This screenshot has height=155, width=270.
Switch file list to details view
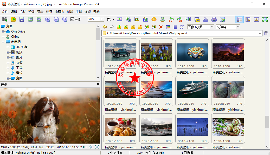tap(175, 27)
